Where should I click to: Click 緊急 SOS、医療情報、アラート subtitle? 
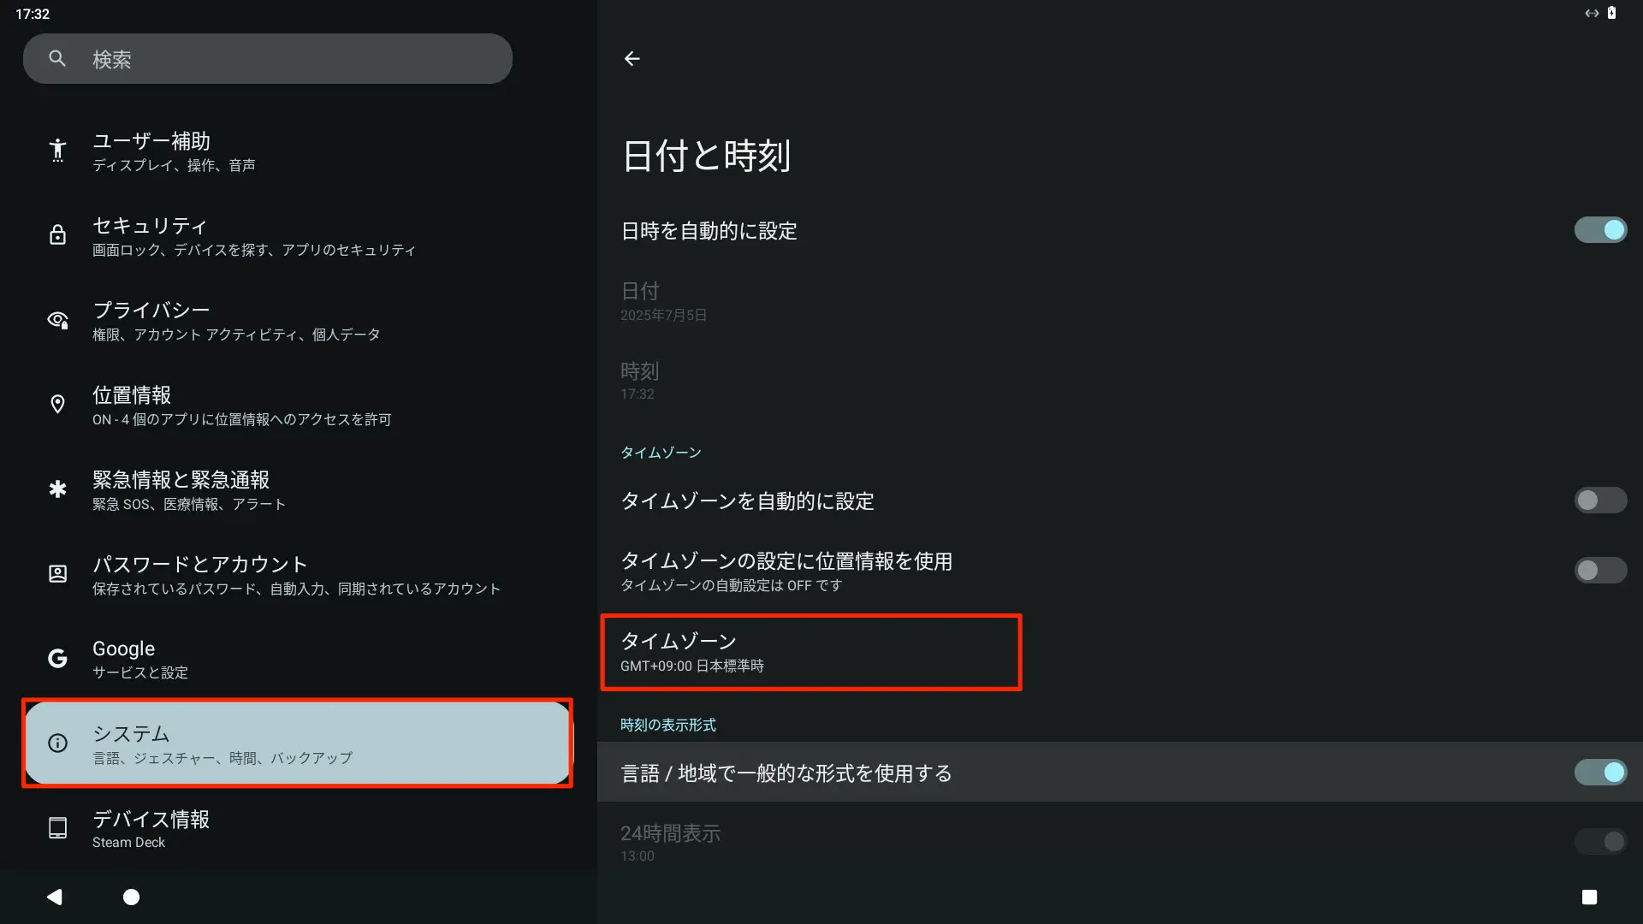pos(189,504)
